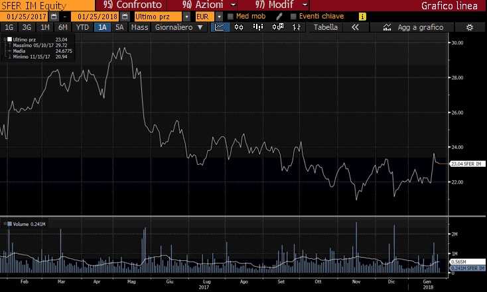Select the 3G time range tab
Image resolution: width=487 pixels, height=292 pixels.
coord(27,27)
